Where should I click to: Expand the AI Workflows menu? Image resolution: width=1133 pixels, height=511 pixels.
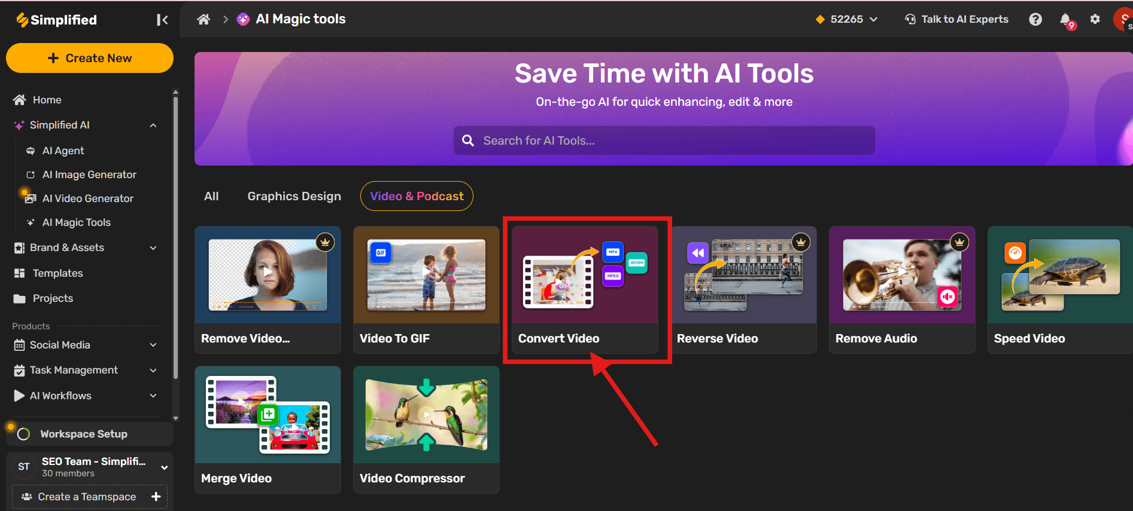(153, 396)
